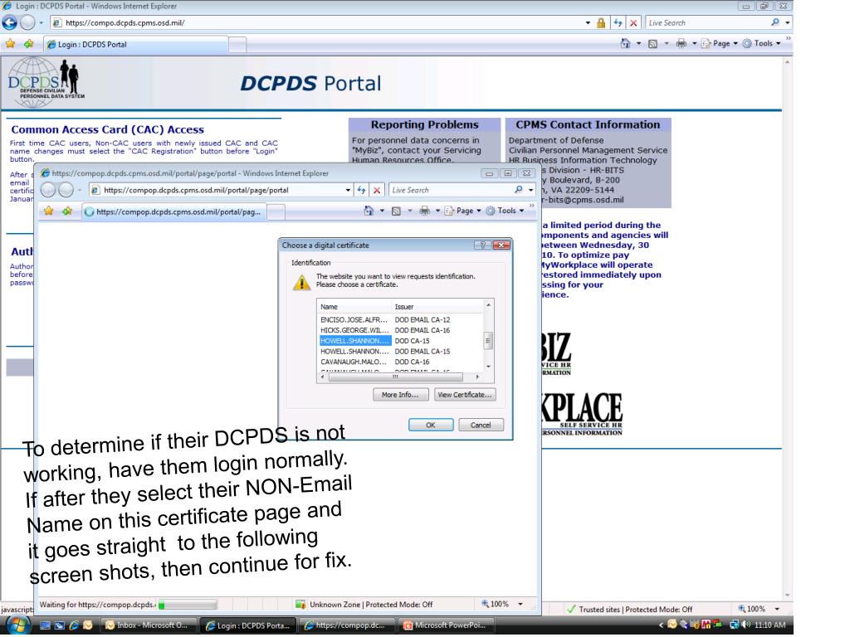Click the help question mark on certificate dialog

pyautogui.click(x=479, y=245)
